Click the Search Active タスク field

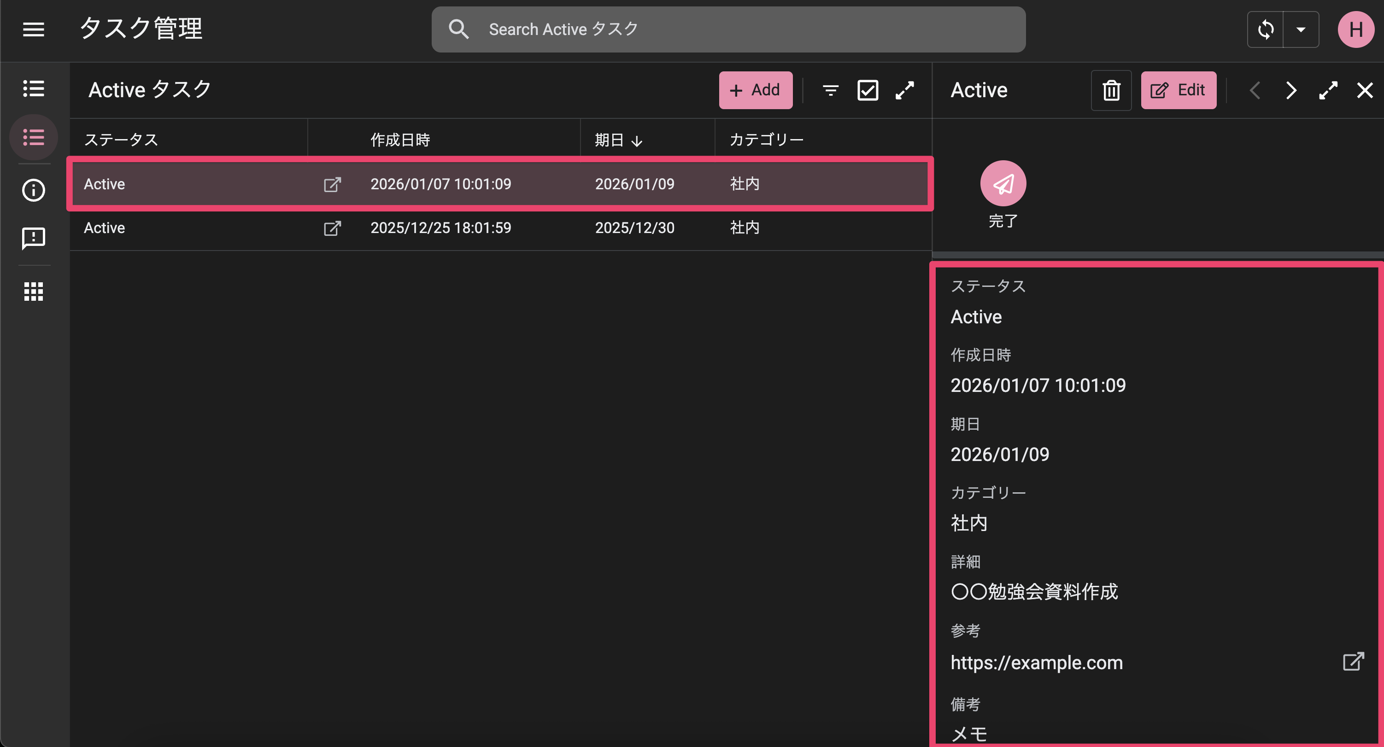click(728, 29)
